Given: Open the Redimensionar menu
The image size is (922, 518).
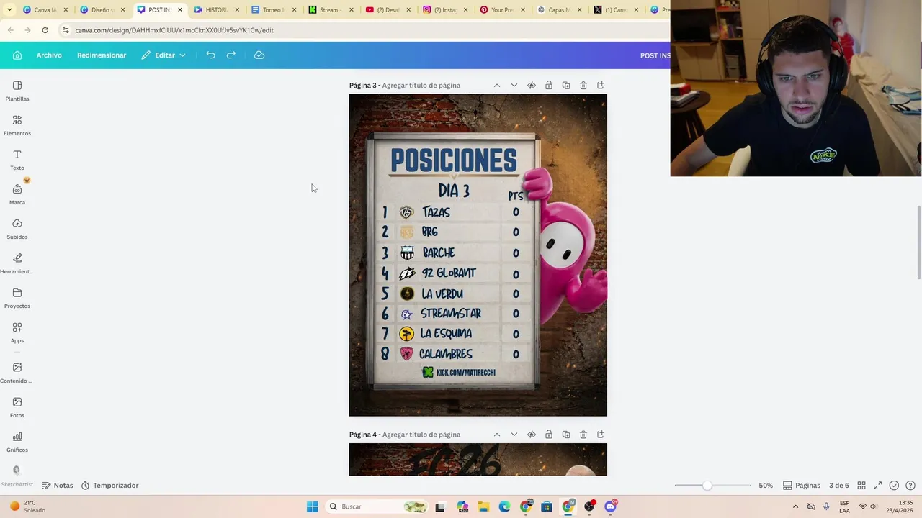Looking at the screenshot, I should [102, 55].
